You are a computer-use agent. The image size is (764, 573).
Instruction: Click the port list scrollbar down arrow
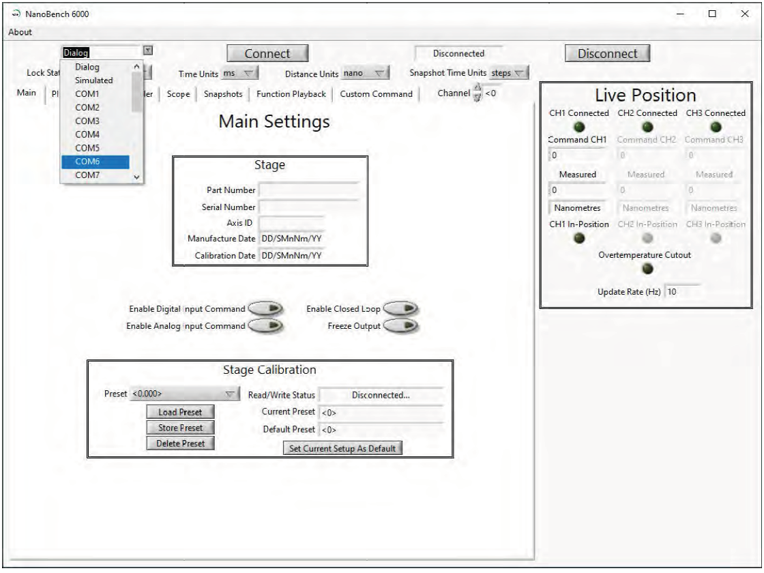[137, 177]
